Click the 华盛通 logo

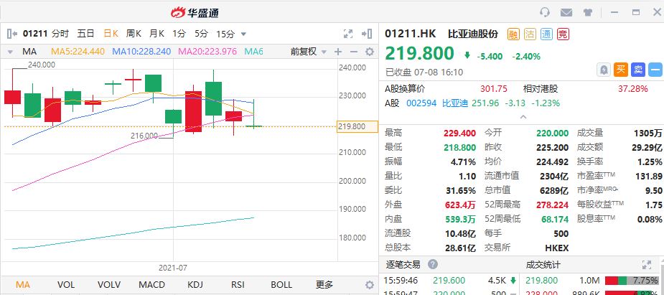[195, 13]
